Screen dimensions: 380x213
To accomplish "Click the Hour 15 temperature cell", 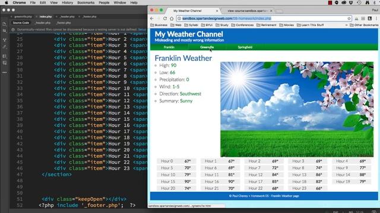I will coord(176,182).
